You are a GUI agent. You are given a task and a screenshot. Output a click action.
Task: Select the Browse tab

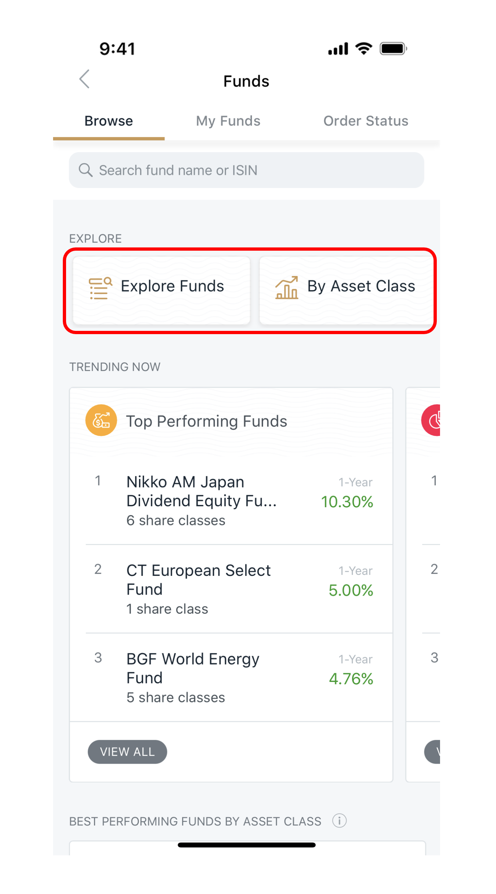109,121
